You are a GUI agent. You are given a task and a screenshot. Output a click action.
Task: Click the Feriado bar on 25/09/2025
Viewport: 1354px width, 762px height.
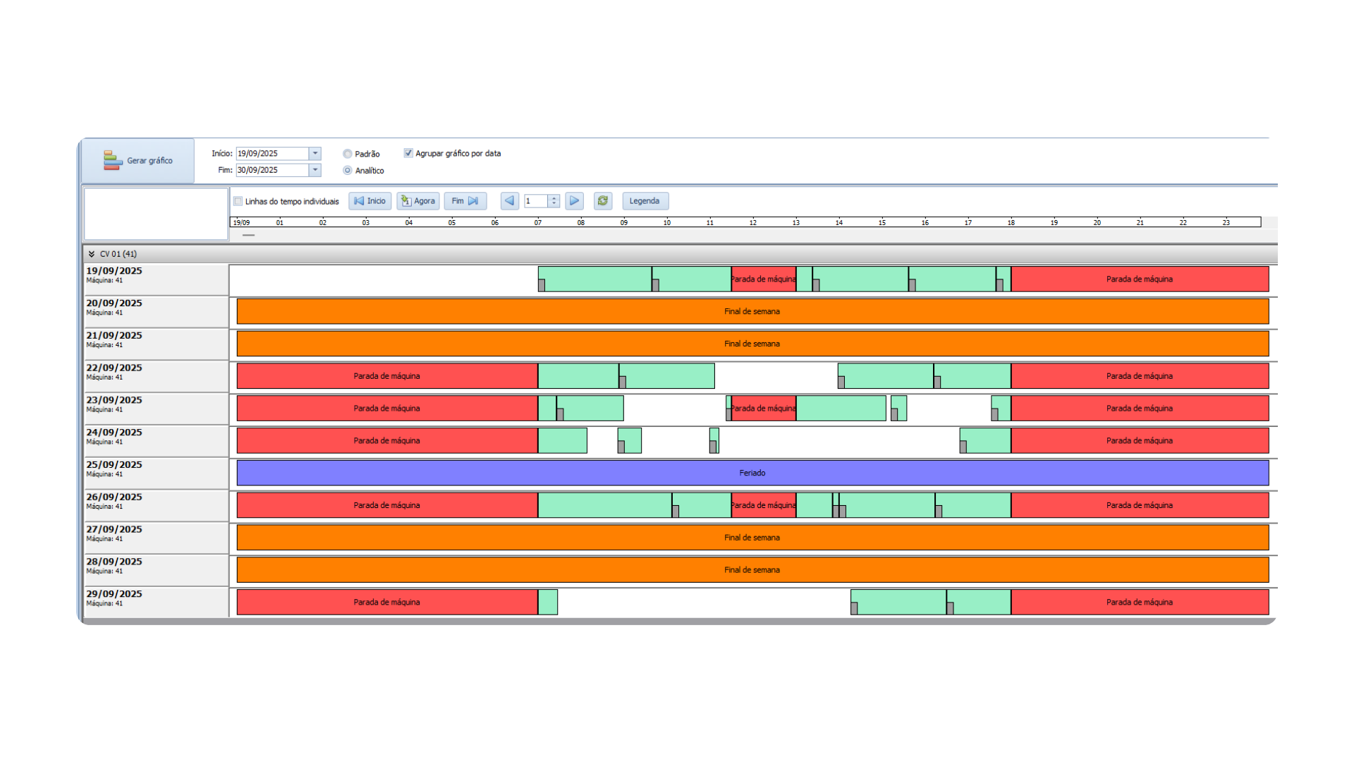tap(752, 473)
